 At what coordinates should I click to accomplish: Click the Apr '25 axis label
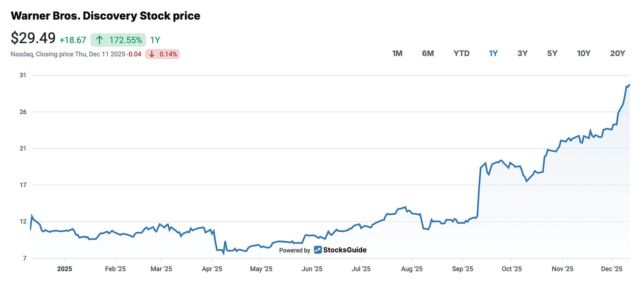click(x=212, y=268)
